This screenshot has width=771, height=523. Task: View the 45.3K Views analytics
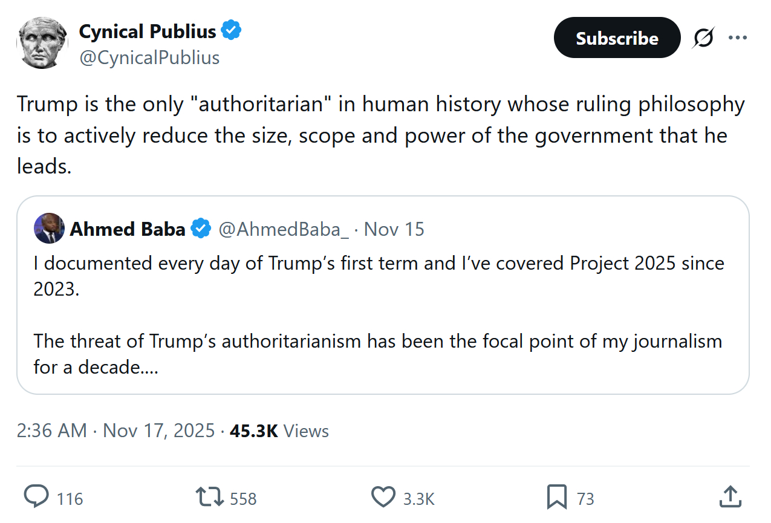tap(279, 430)
